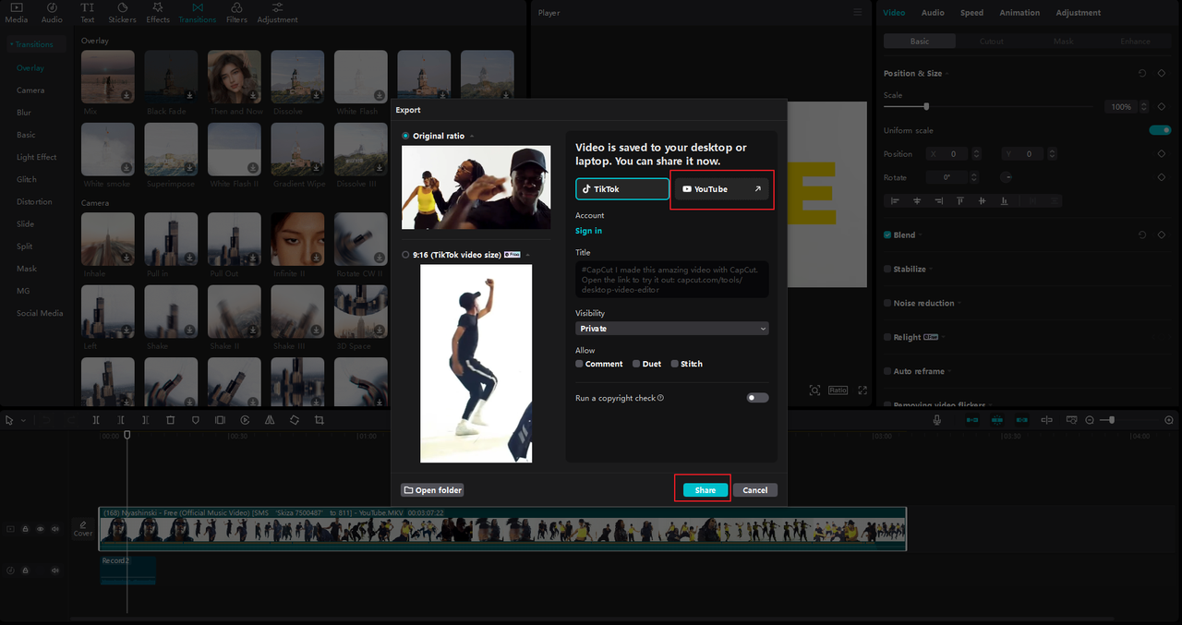
Task: Toggle visibility eye on the video track
Action: [40, 529]
